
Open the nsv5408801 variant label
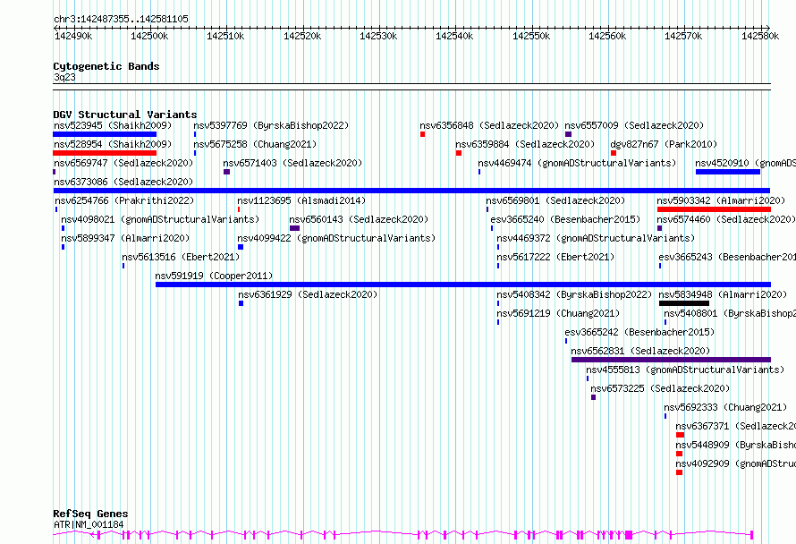730,313
